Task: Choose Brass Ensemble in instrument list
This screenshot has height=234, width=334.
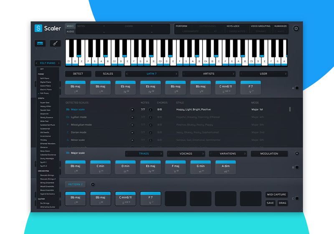Action: [47, 190]
